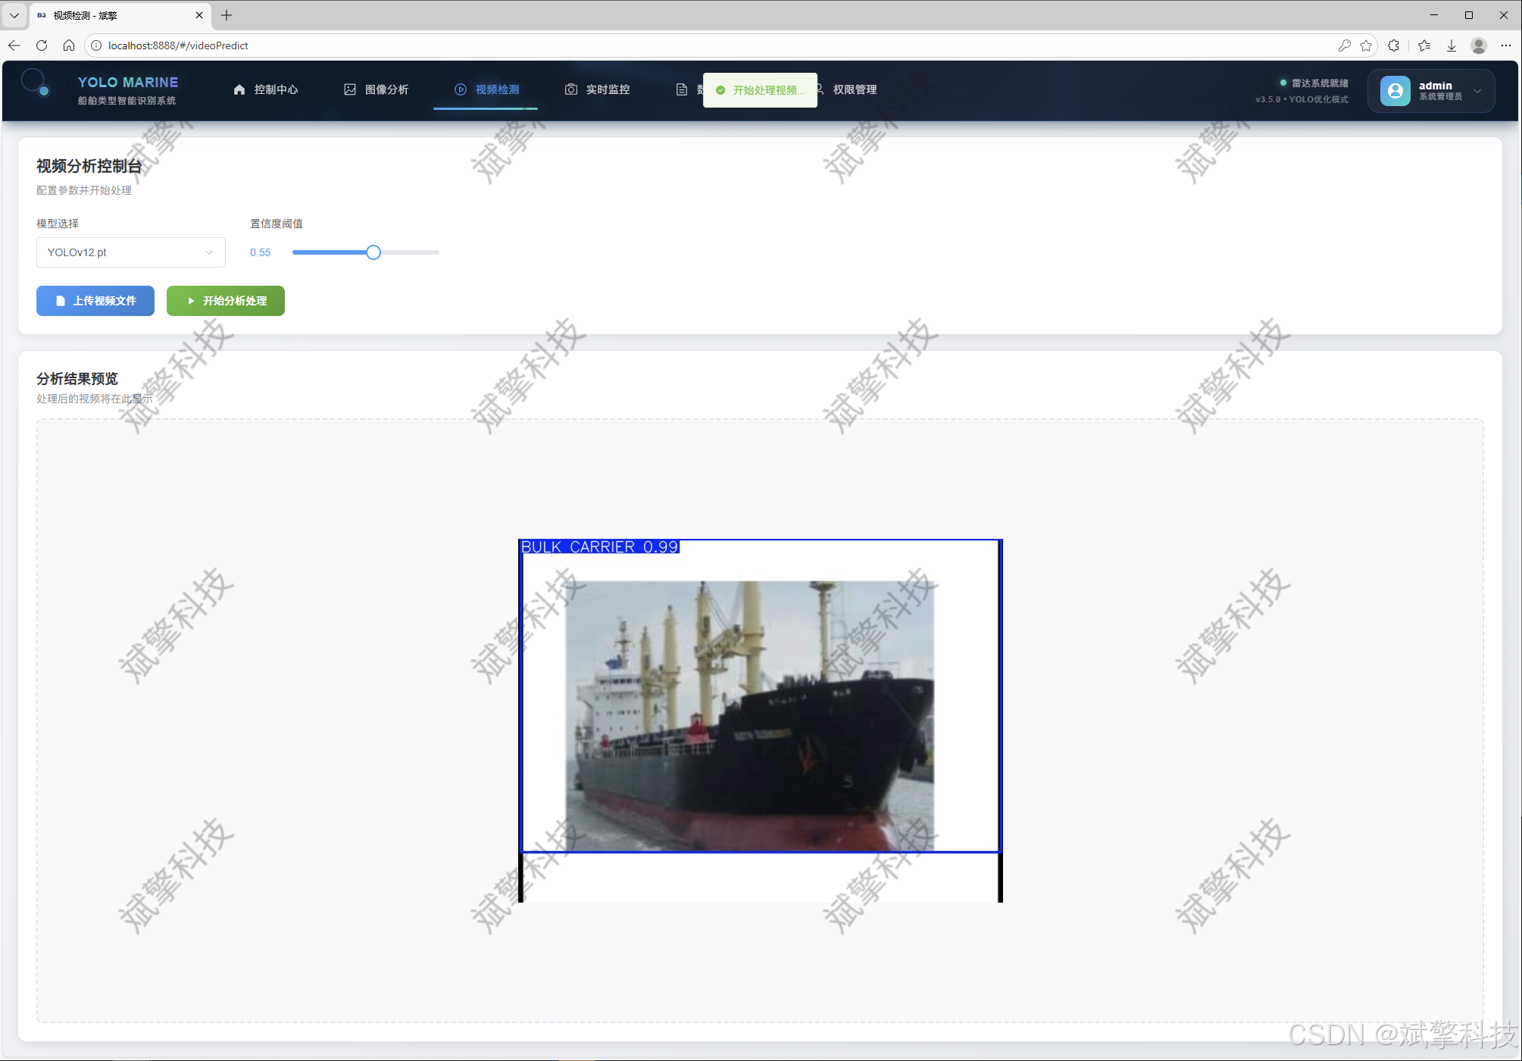Click the bulk carrier detection video preview

coord(760,720)
